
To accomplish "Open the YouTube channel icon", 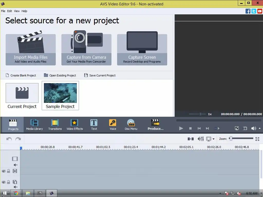I will [260, 11].
